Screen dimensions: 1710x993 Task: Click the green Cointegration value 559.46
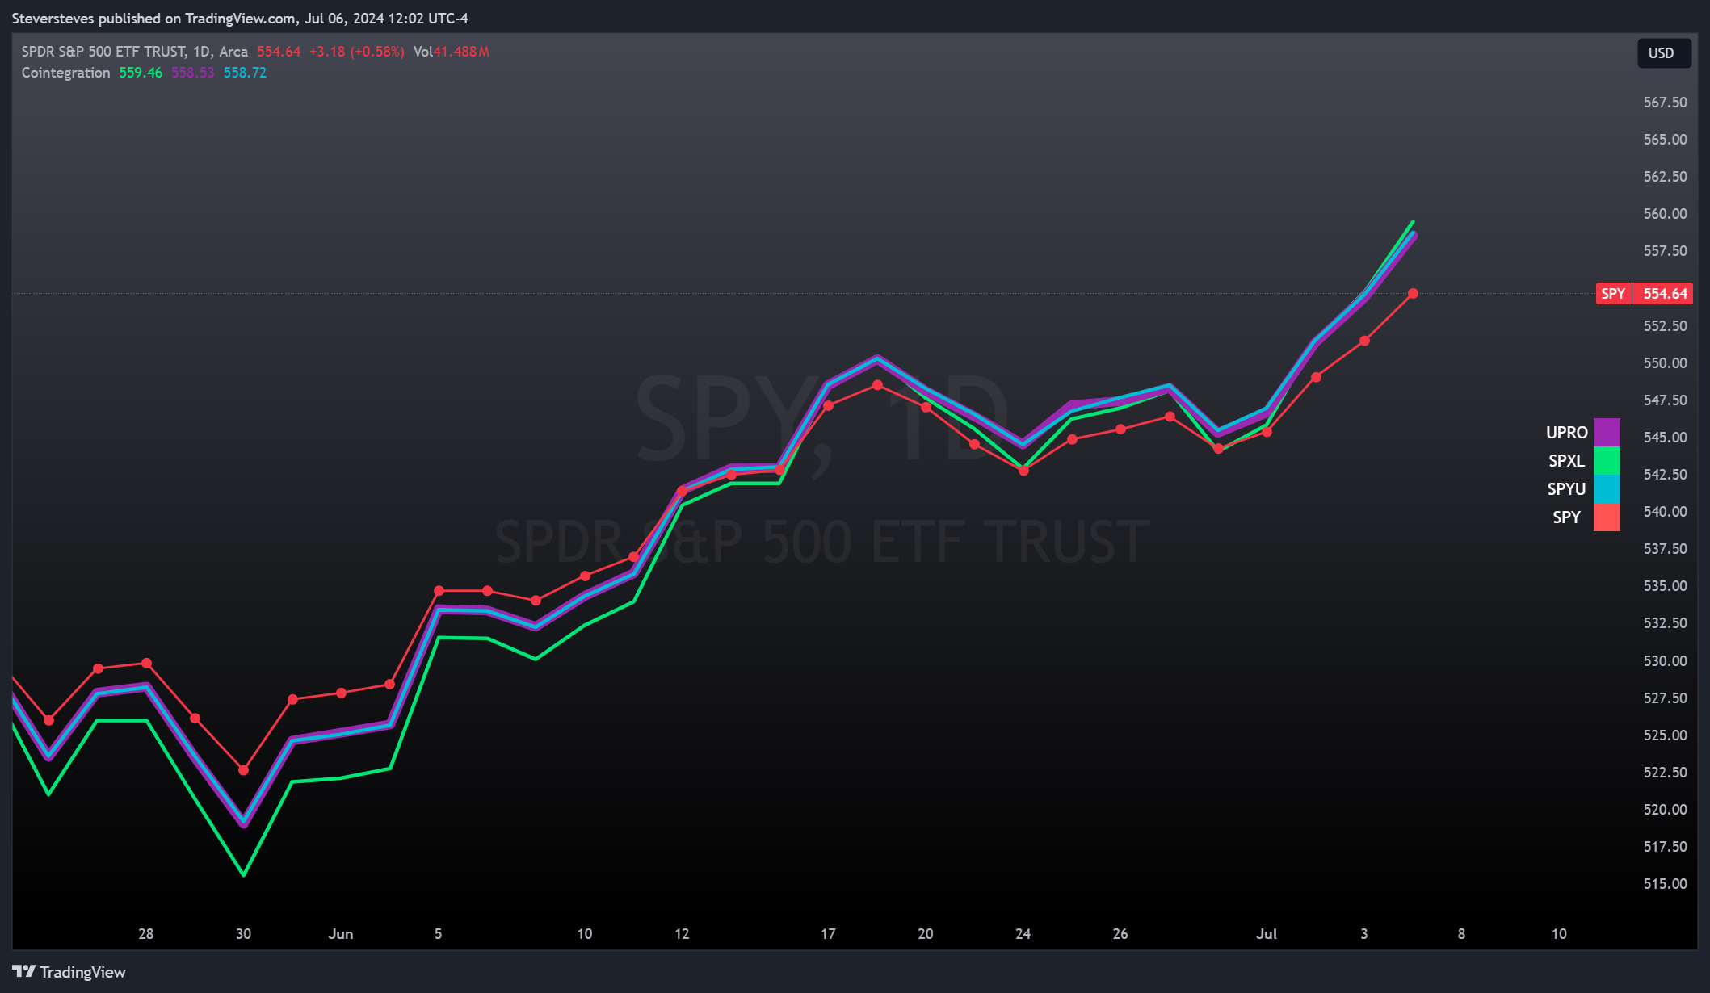pyautogui.click(x=141, y=73)
